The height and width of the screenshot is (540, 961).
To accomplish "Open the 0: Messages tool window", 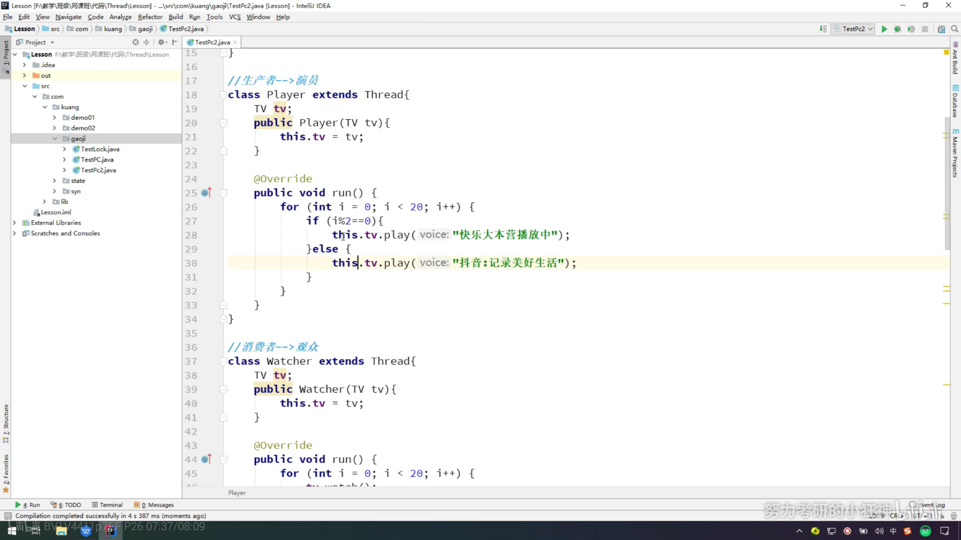I will click(154, 505).
